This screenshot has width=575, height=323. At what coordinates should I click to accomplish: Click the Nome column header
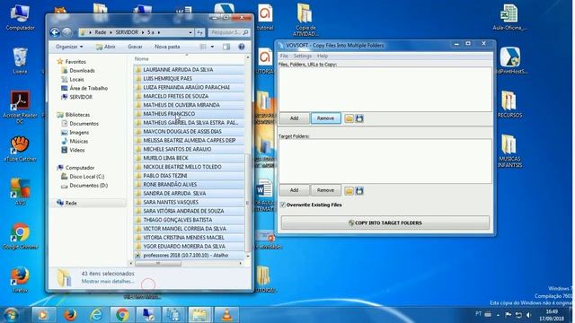pos(142,58)
